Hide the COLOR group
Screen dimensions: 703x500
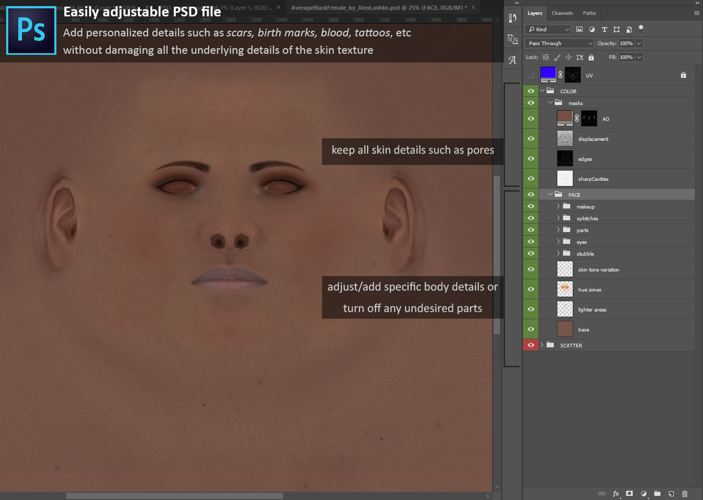[531, 91]
